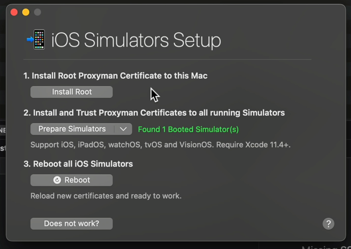Click the 'iOS Simulators Setup' heading
Screen dimensions: 351x249
click(x=136, y=40)
